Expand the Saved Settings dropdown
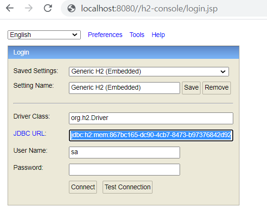 pos(149,72)
